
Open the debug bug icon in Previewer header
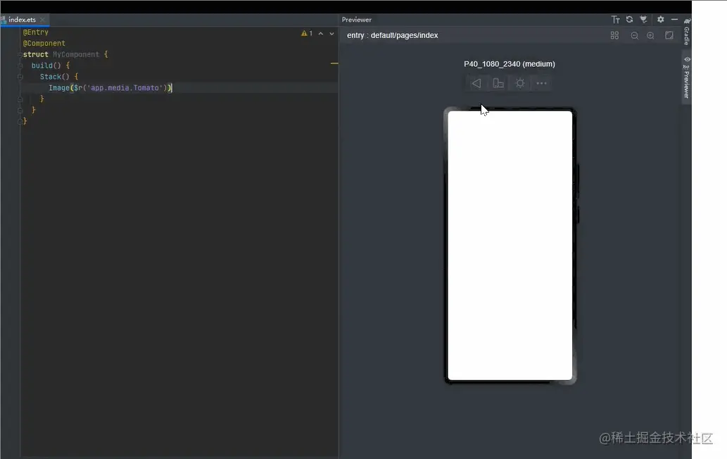(x=643, y=20)
